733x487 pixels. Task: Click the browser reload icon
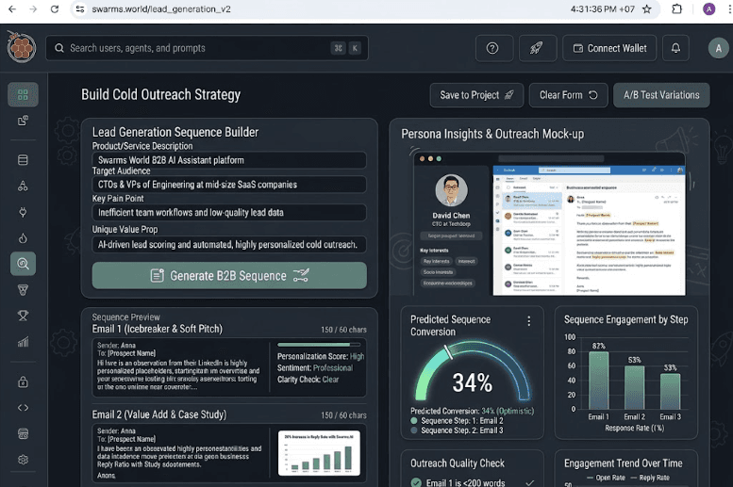[x=55, y=8]
